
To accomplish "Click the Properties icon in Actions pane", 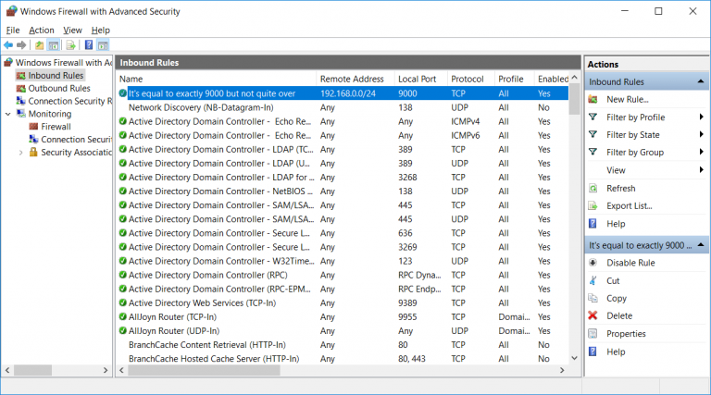I will pos(592,333).
